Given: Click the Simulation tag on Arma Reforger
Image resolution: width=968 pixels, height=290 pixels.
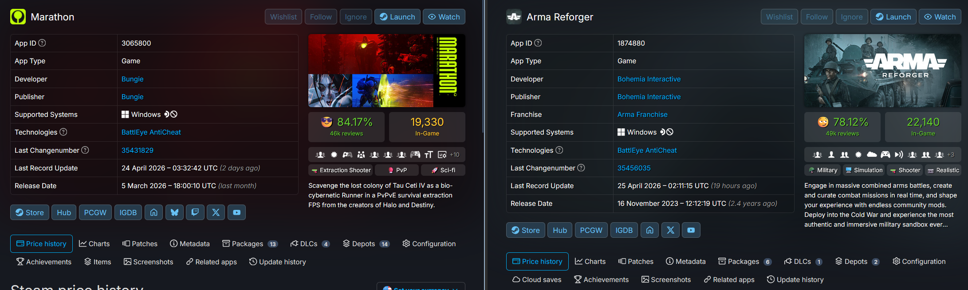Looking at the screenshot, I should (x=864, y=170).
